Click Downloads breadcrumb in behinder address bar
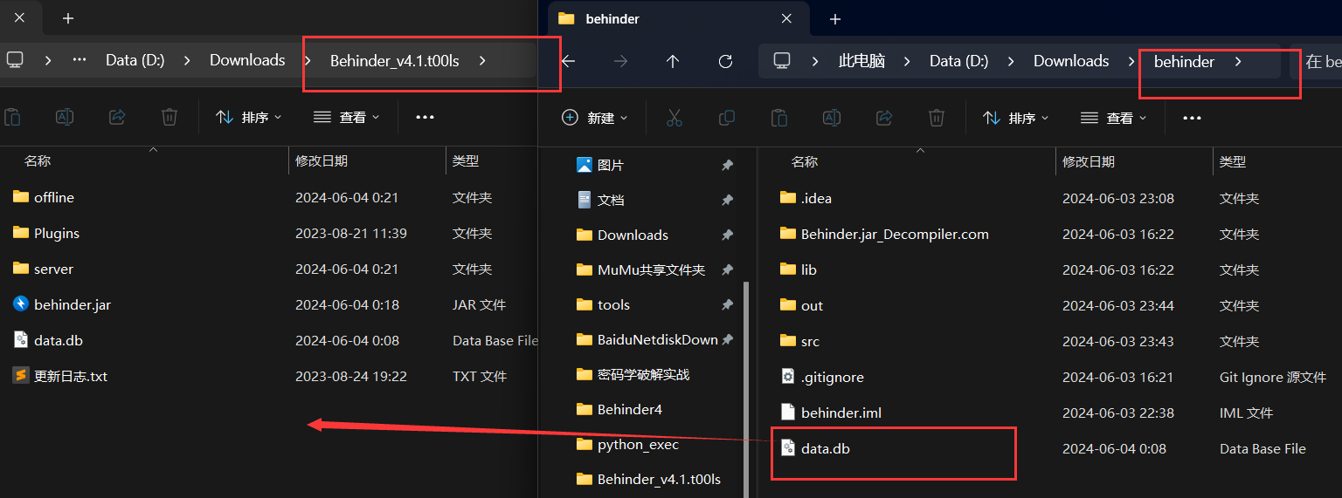1342x498 pixels. (x=1071, y=61)
